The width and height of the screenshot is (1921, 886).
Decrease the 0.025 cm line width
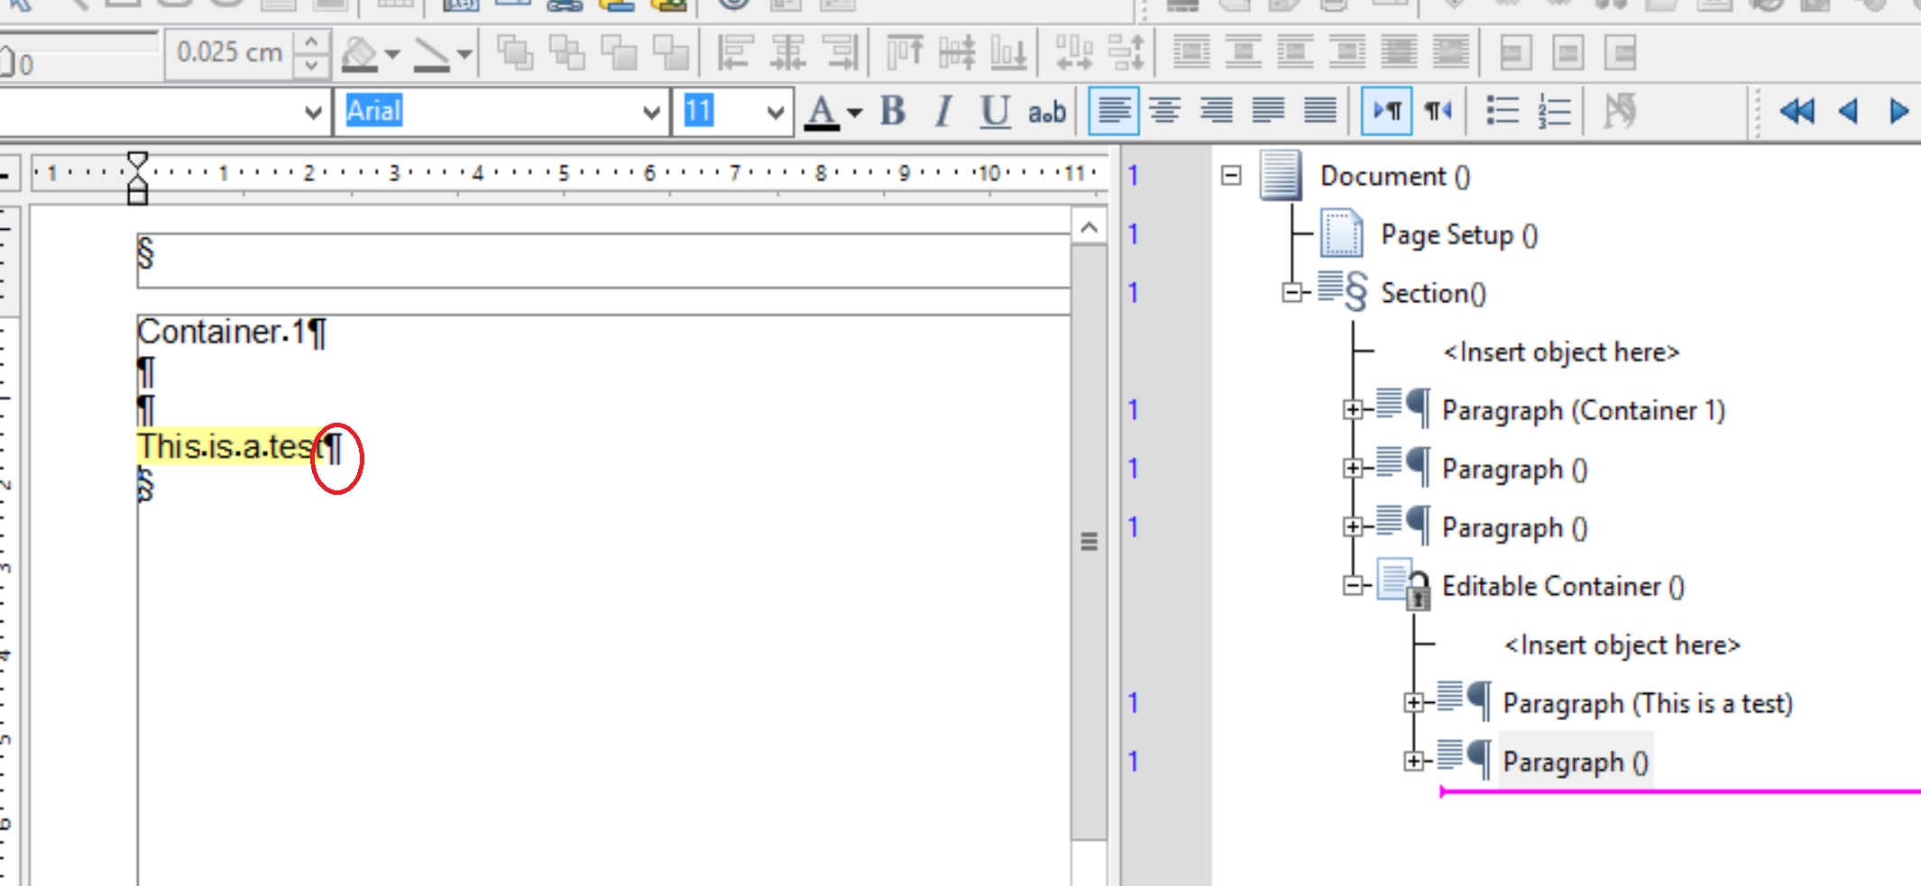pos(311,65)
